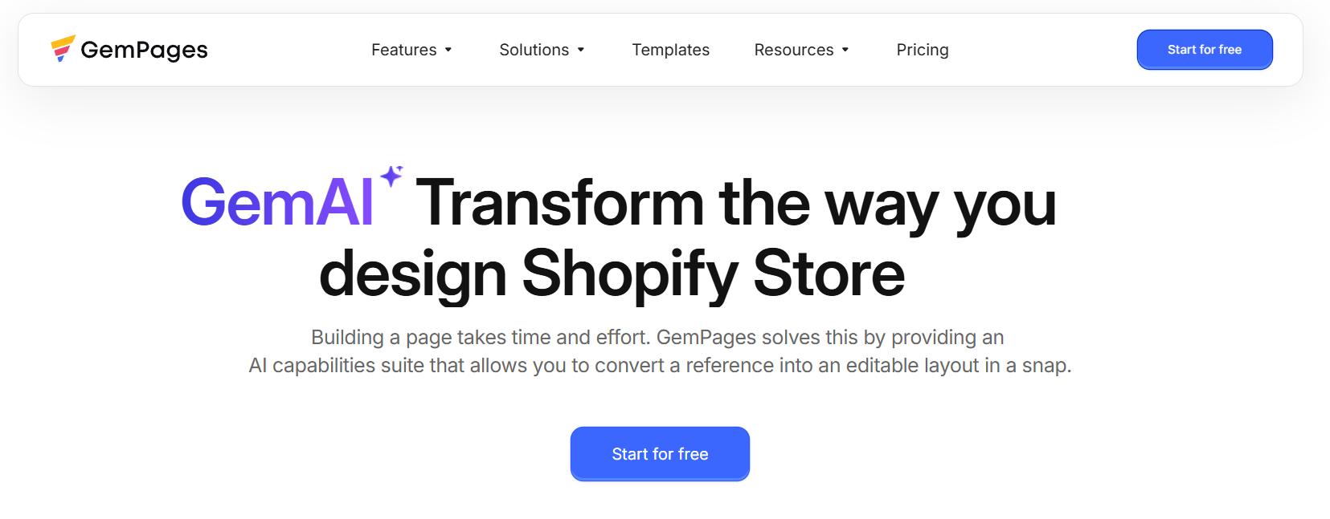1330x519 pixels.
Task: Click the subtitle describing AI capabilities
Action: [x=661, y=351]
